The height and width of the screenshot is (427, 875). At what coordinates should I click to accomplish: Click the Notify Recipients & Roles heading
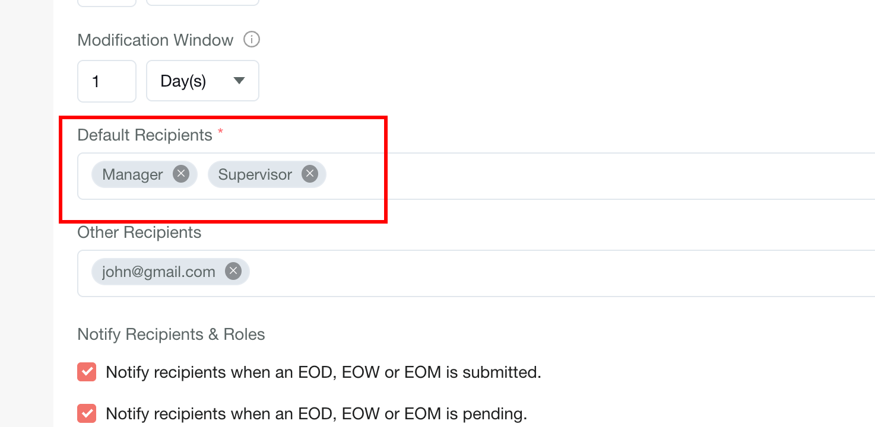171,334
